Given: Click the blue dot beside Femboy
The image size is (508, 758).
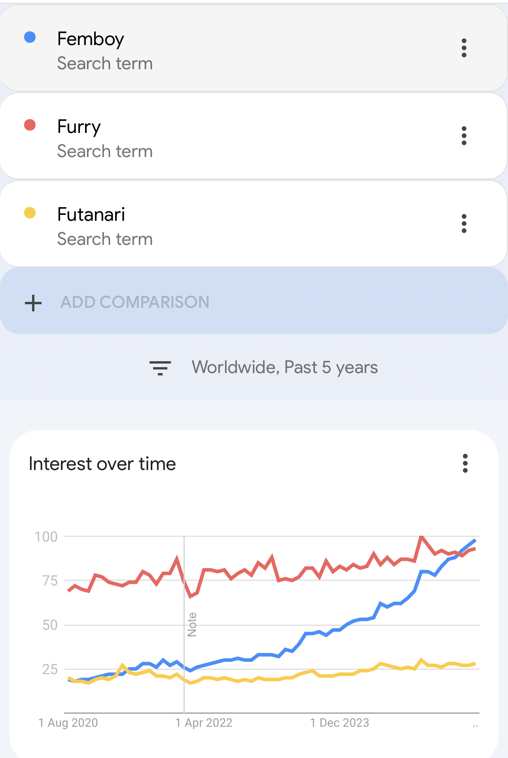Looking at the screenshot, I should pos(30,38).
